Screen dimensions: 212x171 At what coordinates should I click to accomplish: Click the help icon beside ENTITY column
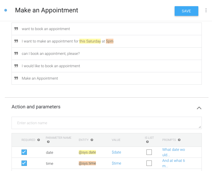click(x=92, y=140)
